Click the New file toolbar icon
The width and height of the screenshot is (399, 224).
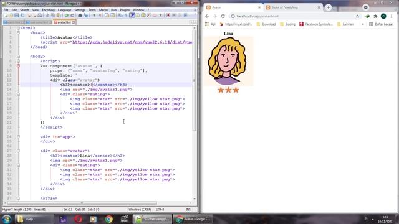point(6,16)
